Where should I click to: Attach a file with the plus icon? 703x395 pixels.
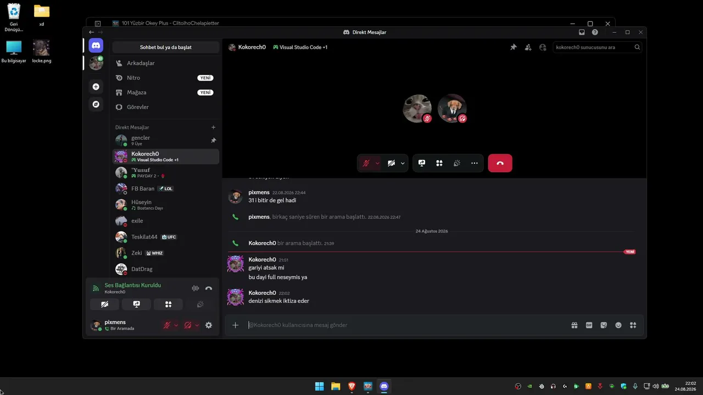pos(235,325)
